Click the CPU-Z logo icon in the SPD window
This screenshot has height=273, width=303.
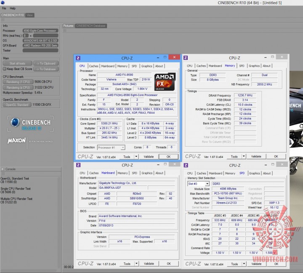pyautogui.click(x=186, y=165)
